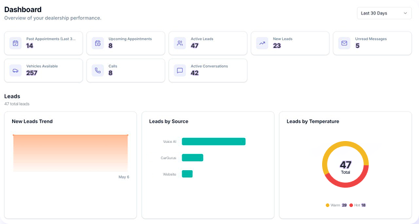This screenshot has height=224, width=419.
Task: Click the Active Conversations chat bubble icon
Action: tap(180, 71)
